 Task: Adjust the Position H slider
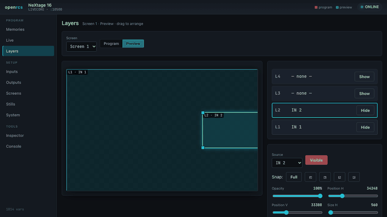coord(353,196)
